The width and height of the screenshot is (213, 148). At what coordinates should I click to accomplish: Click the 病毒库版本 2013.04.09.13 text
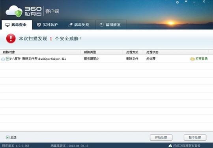click(69, 146)
